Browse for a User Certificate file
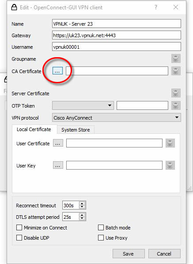The height and width of the screenshot is (264, 193). [x=58, y=143]
